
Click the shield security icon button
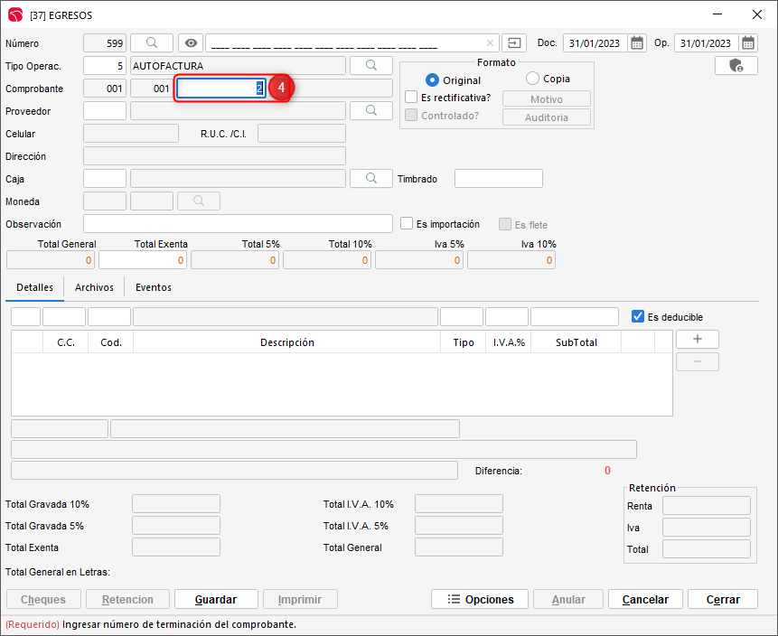coord(736,66)
